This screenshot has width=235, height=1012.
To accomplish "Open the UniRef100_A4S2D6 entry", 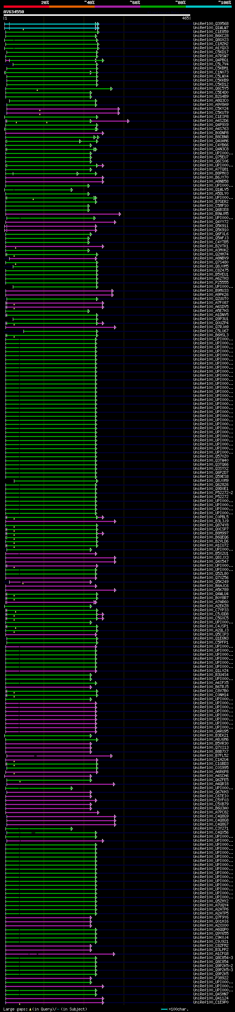I will [211, 121].
